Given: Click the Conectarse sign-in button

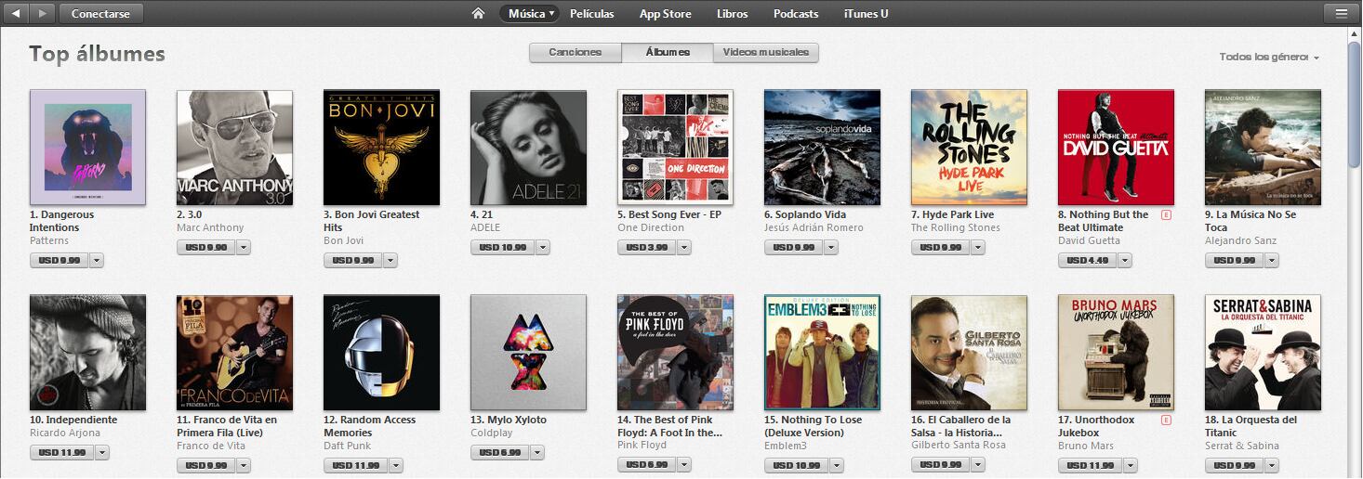Looking at the screenshot, I should [101, 13].
